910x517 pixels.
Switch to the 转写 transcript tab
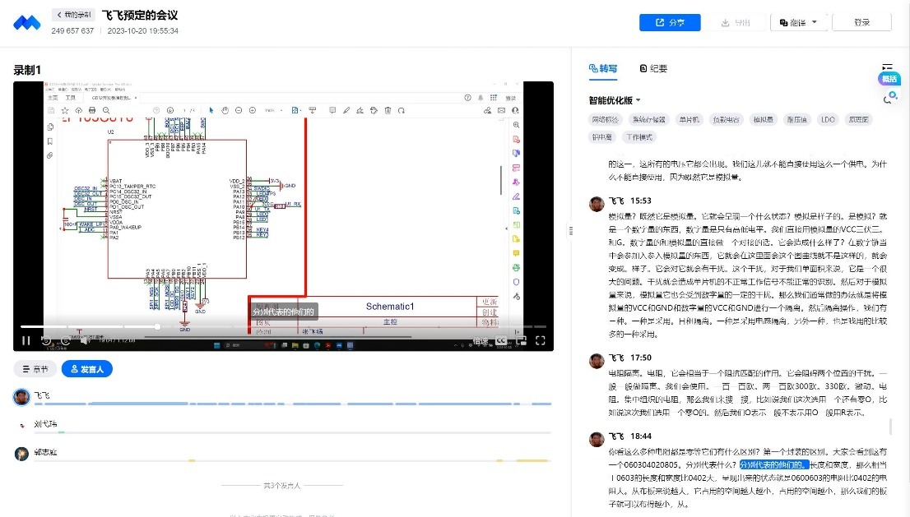point(603,69)
